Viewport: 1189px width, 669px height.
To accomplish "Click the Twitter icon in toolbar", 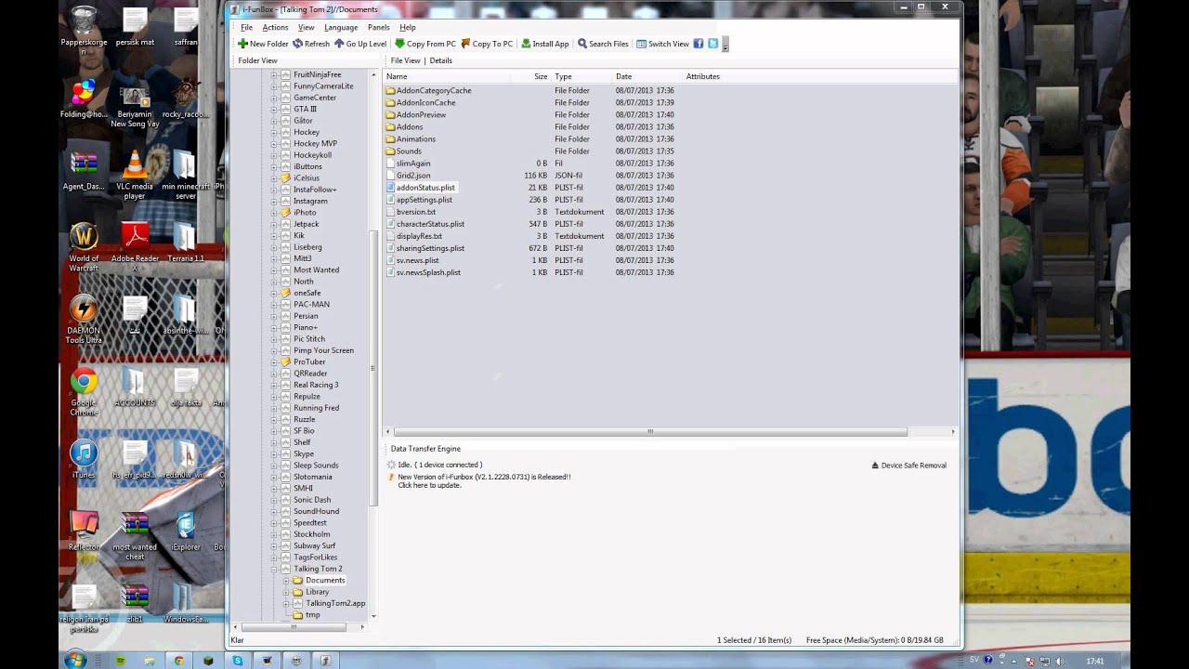I will click(713, 44).
